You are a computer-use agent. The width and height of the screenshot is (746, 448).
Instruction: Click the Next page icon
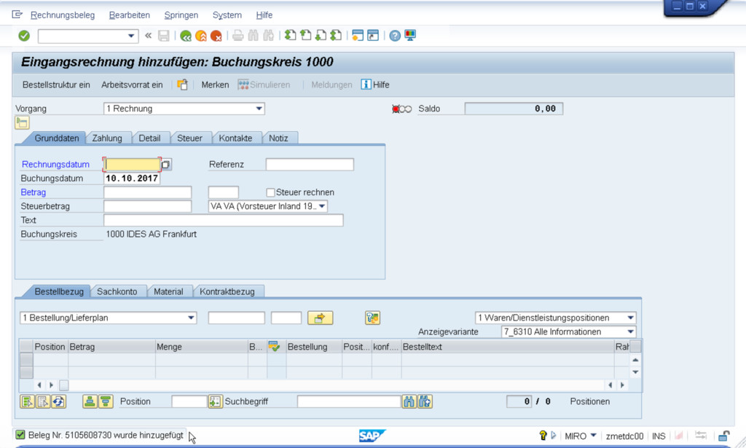321,35
